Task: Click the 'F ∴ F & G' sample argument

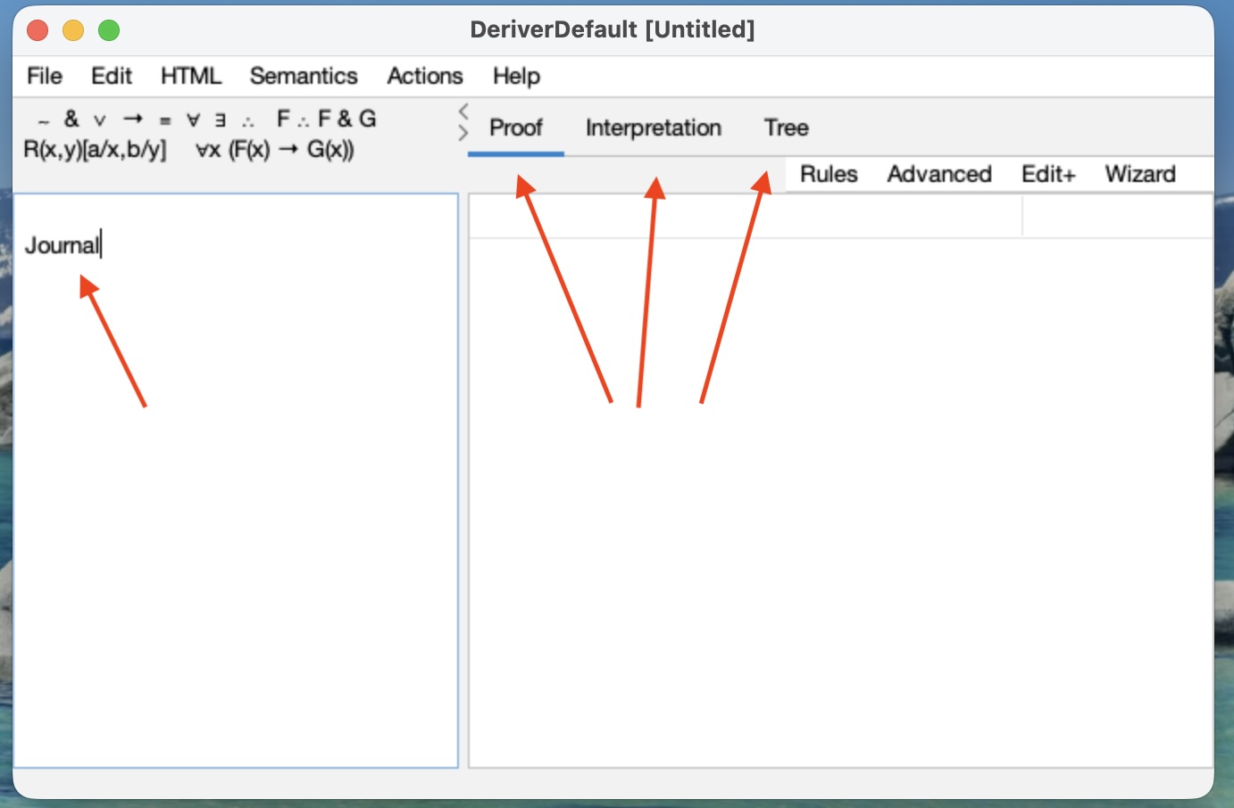Action: point(326,120)
